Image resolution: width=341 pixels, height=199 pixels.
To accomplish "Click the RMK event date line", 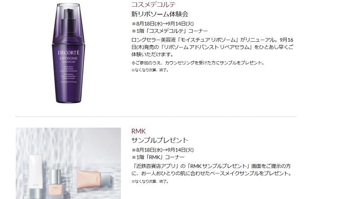I will point(165,150).
